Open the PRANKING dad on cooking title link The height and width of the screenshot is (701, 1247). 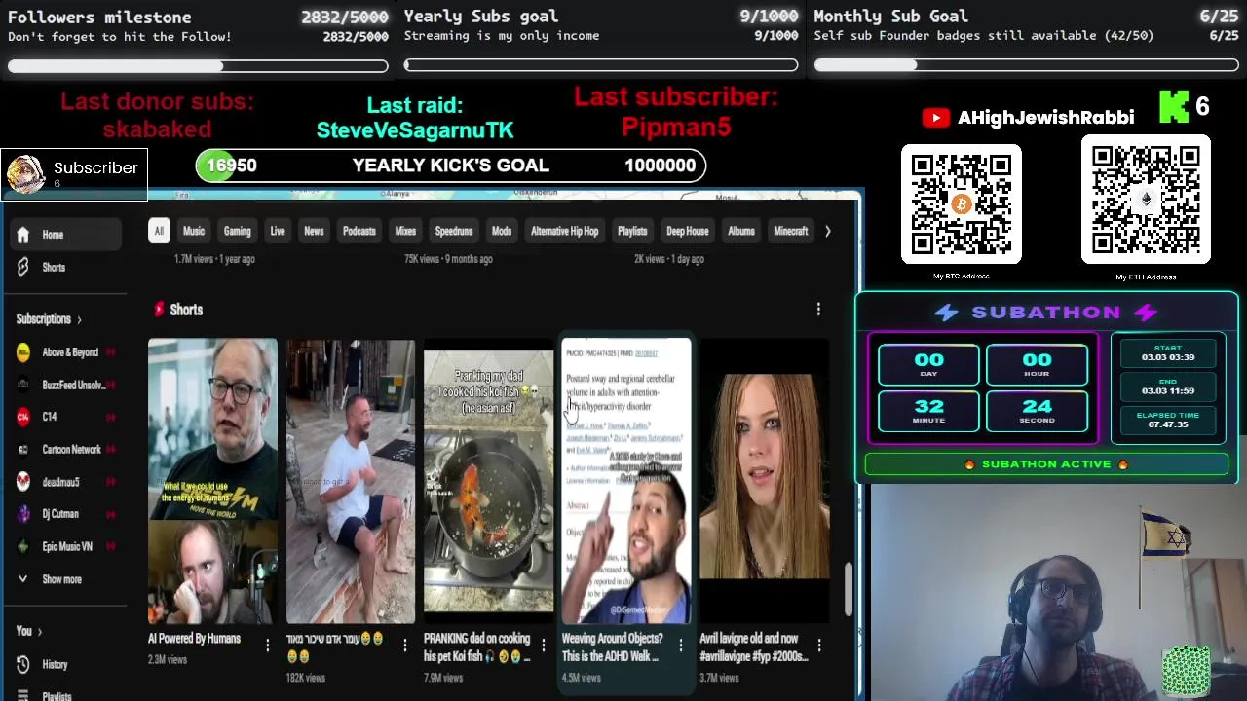click(x=476, y=647)
